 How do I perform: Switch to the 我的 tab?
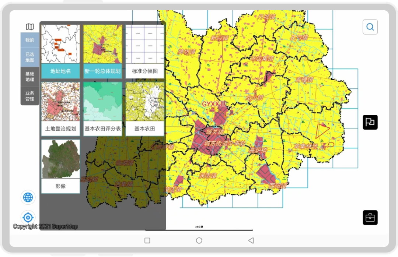(x=30, y=40)
